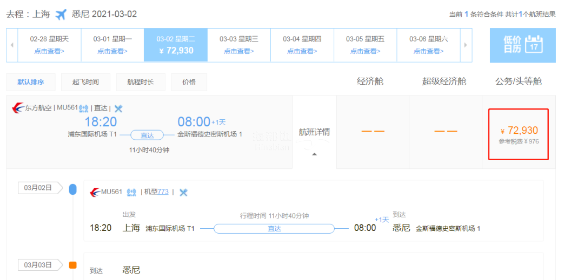Select the 03-03 星期三 date tab
Image resolution: width=584 pixels, height=280 pixels.
point(238,45)
